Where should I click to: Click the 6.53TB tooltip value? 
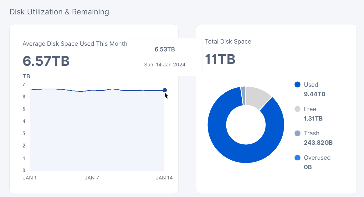(165, 49)
